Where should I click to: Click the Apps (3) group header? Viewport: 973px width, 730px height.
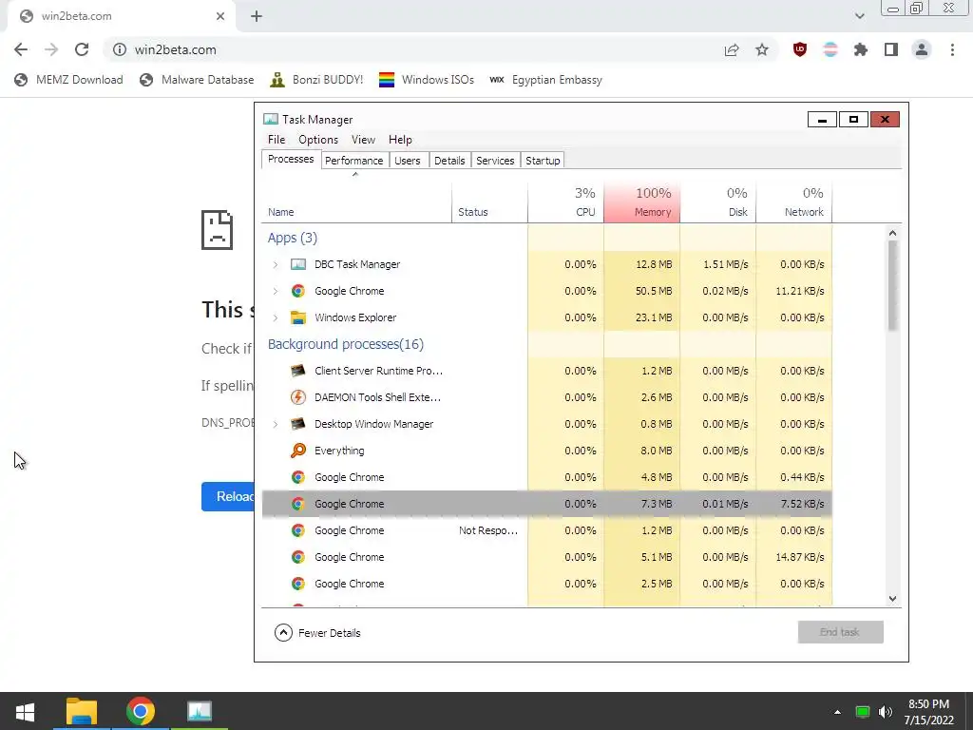pos(293,238)
